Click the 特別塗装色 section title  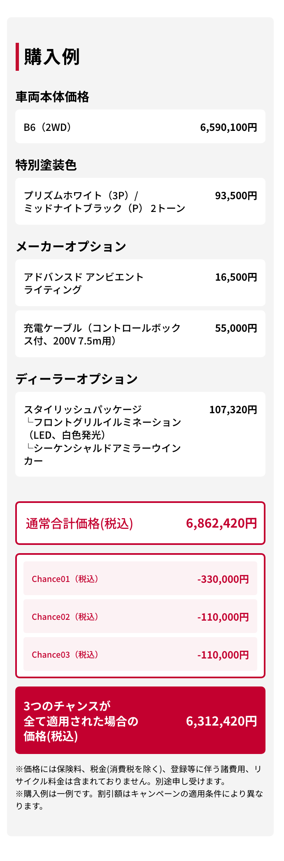(46, 165)
